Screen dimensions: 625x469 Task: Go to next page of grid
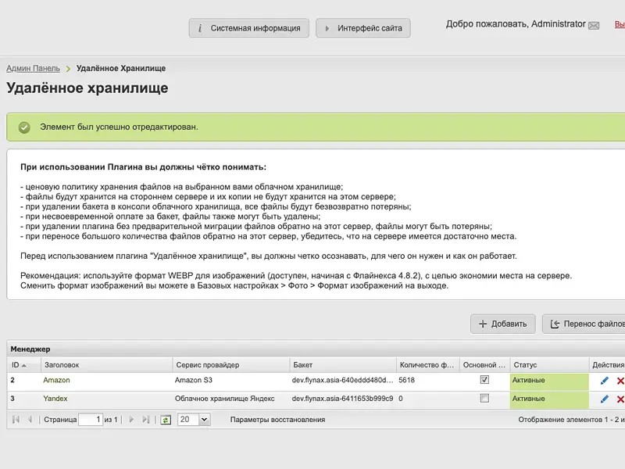(131, 420)
